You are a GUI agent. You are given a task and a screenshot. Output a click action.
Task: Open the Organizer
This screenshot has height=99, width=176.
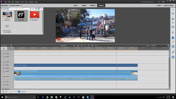22,92
